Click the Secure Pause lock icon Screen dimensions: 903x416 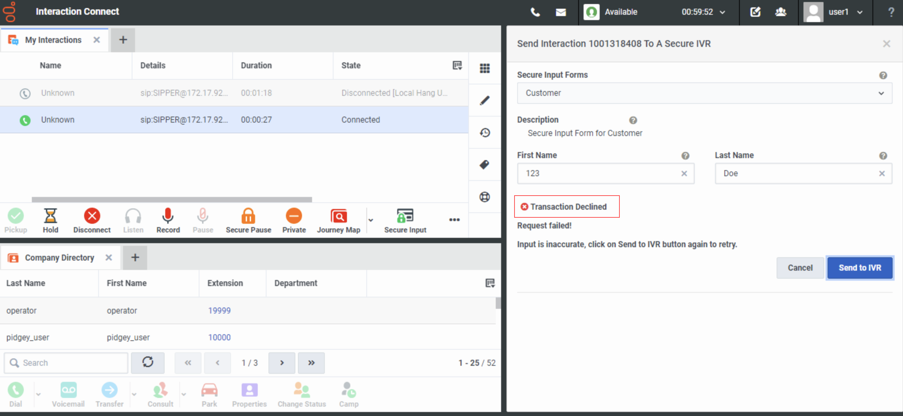(x=248, y=216)
